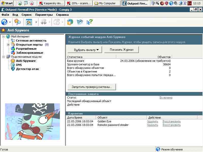Click the blue question mark tray icon
203x152 pixels.
(171, 3)
